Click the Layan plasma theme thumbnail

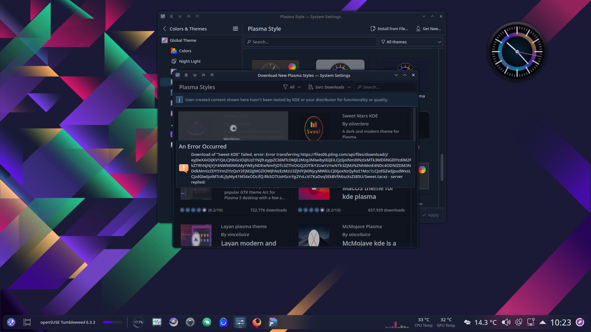tap(196, 235)
